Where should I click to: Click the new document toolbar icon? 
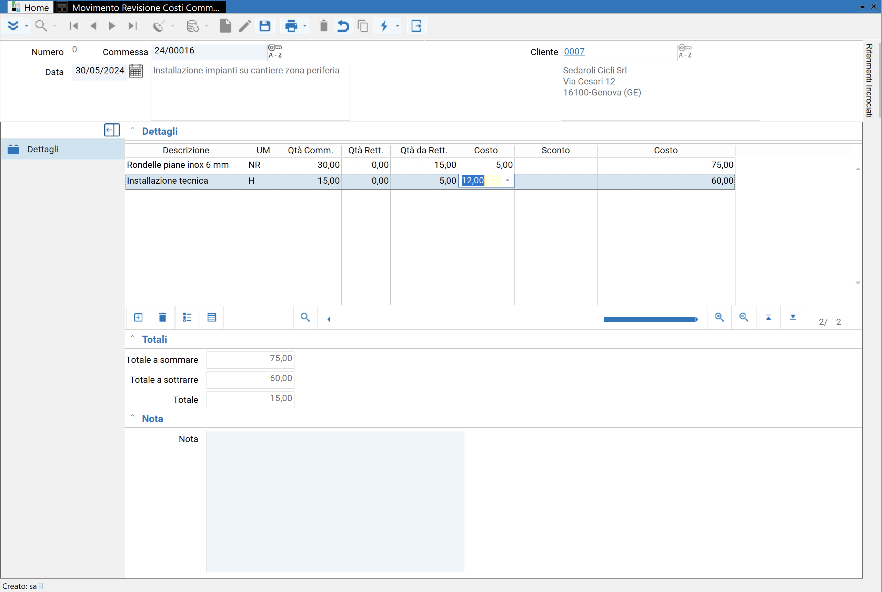click(225, 26)
